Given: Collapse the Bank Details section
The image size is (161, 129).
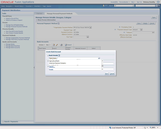Looking at the screenshot, I should (x=48, y=55).
